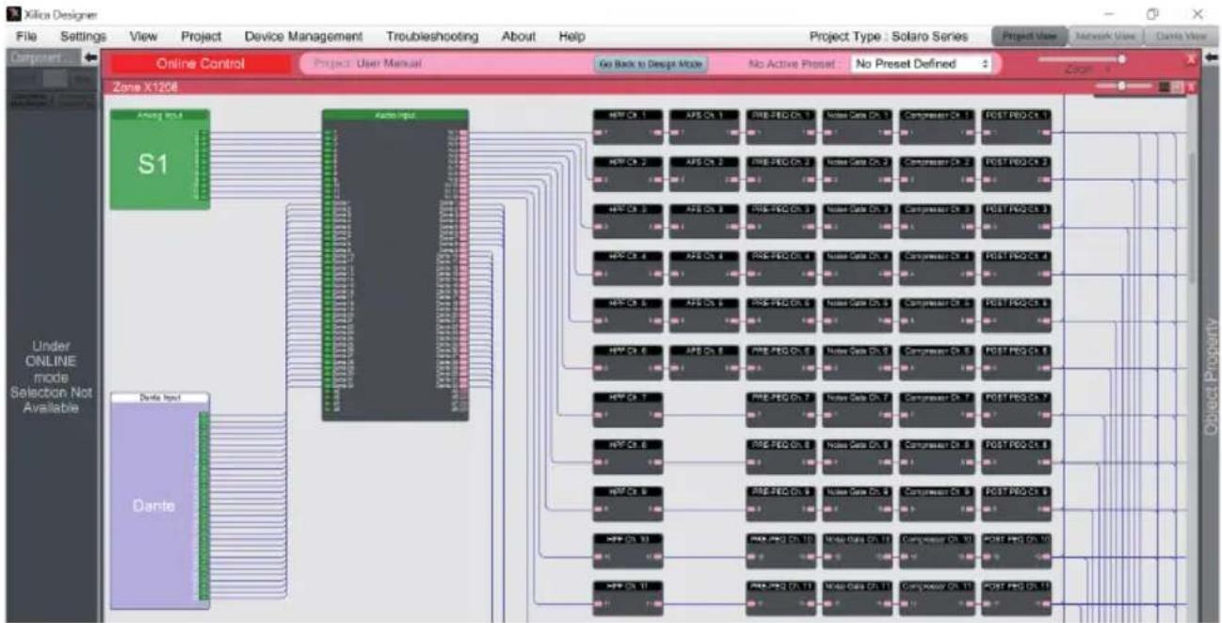Select the PRE-PEQ Ch. 5 module
The width and height of the screenshot is (1222, 623).
point(780,314)
